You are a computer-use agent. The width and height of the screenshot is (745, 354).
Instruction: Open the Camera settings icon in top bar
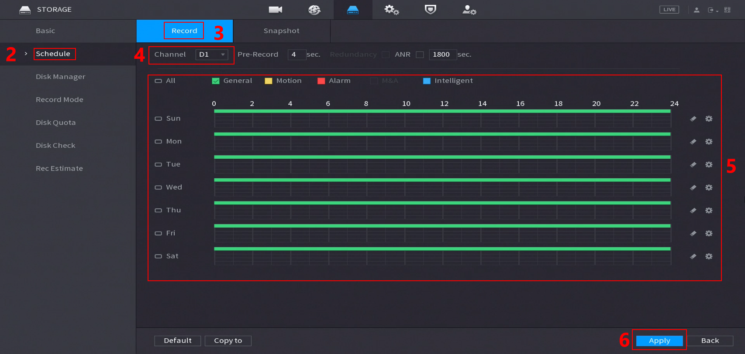[x=275, y=10]
